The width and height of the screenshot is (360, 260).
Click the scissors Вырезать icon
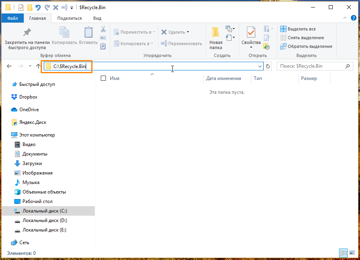103,30
